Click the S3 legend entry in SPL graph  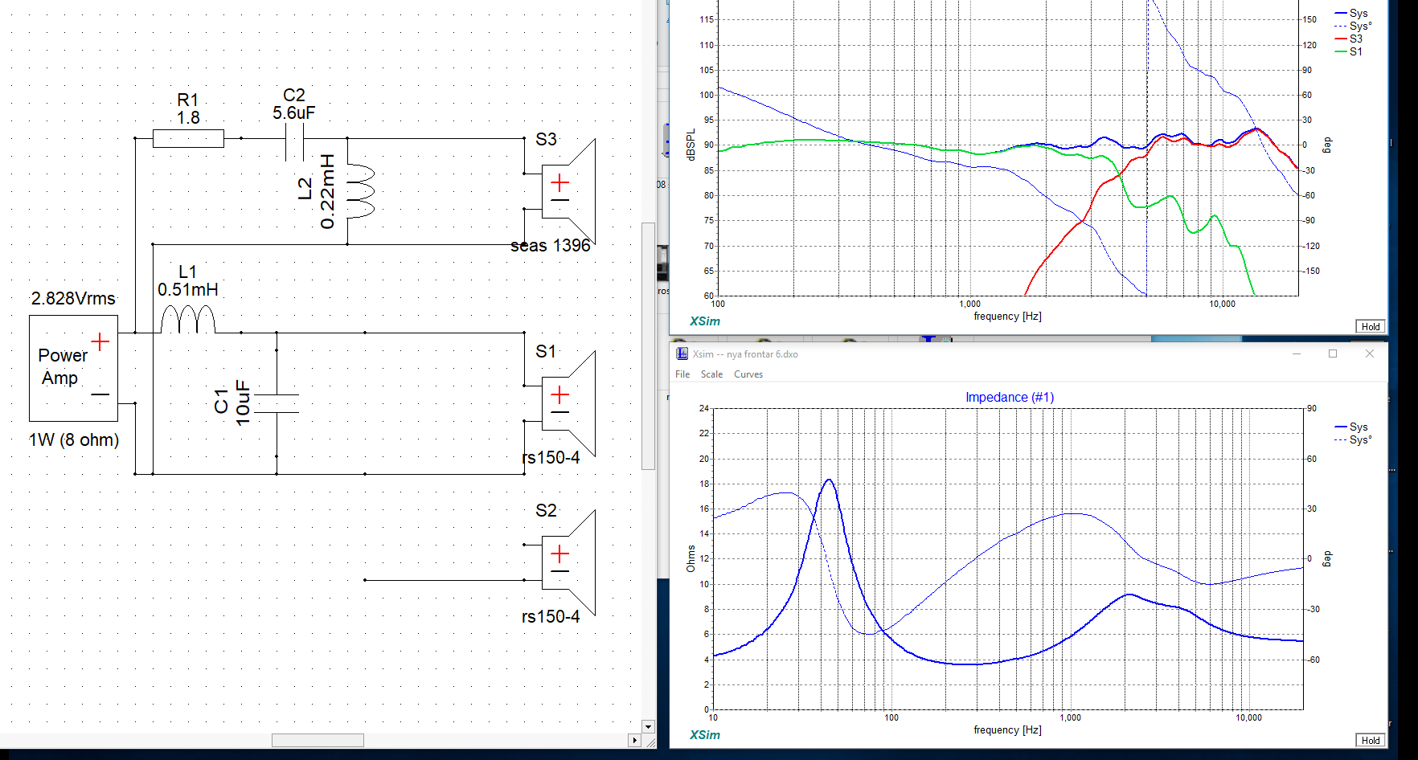[x=1349, y=39]
